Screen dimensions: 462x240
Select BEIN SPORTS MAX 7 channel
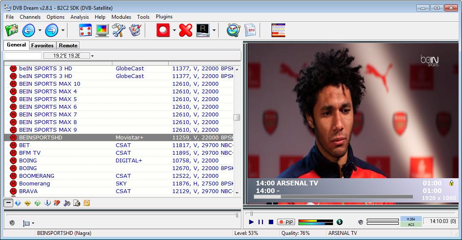(119, 114)
